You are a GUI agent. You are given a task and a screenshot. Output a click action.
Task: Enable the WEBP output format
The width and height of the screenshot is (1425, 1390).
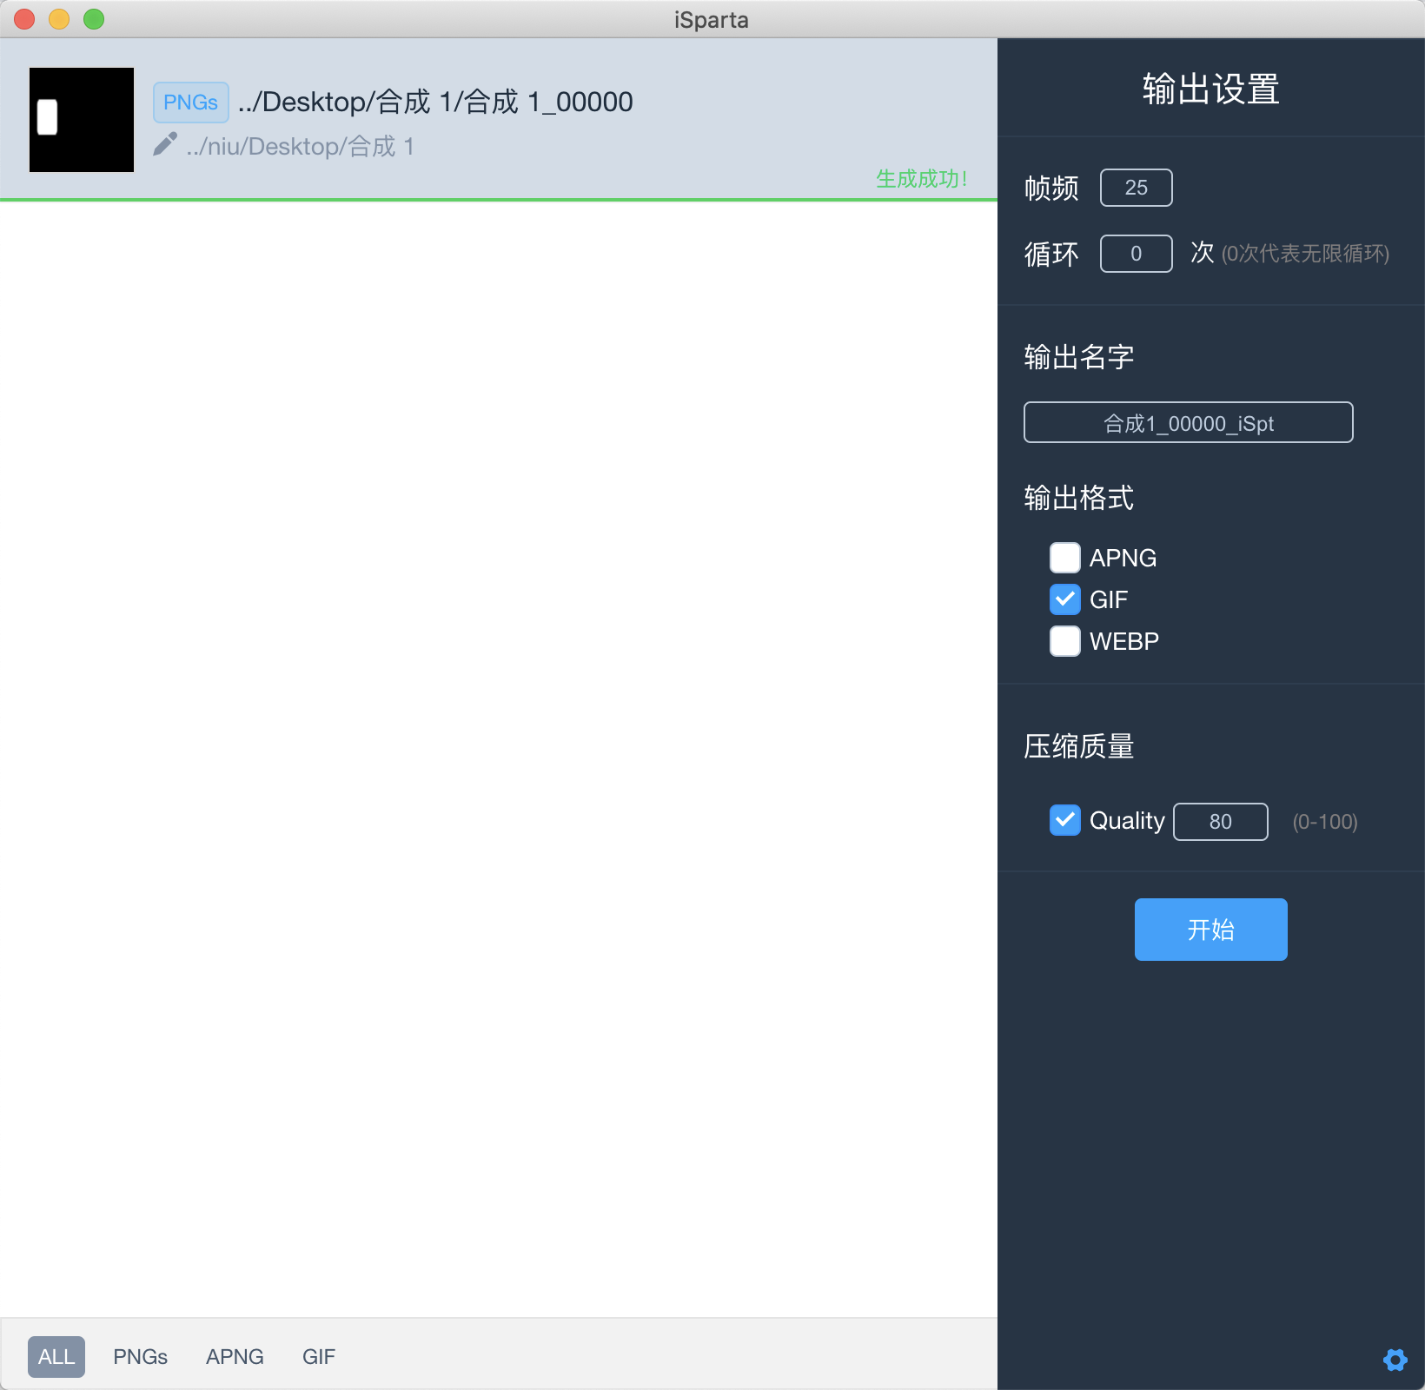point(1064,641)
